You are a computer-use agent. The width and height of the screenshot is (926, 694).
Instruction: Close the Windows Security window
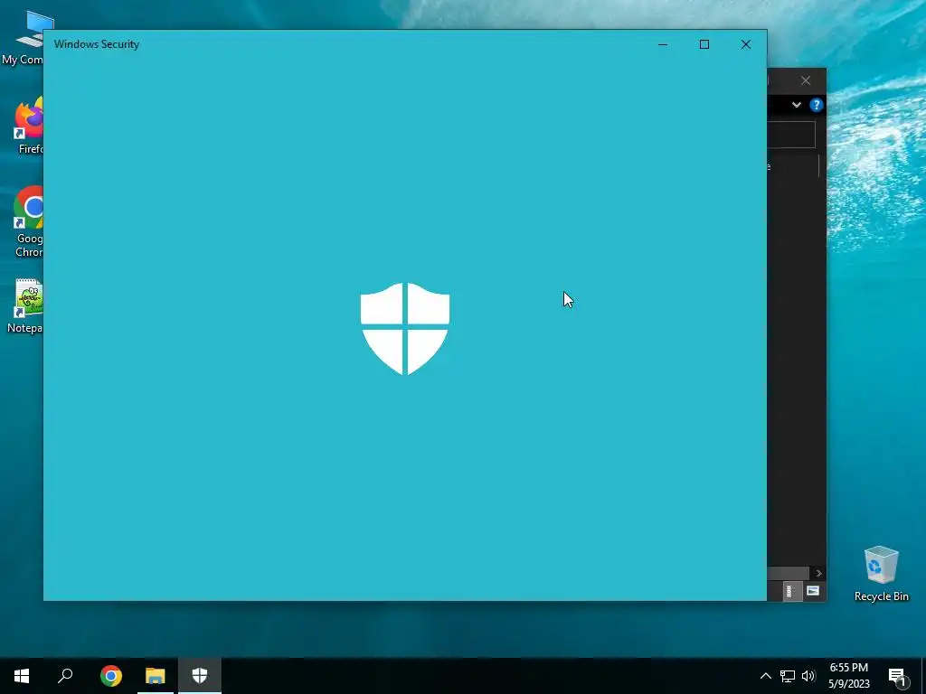pyautogui.click(x=746, y=44)
